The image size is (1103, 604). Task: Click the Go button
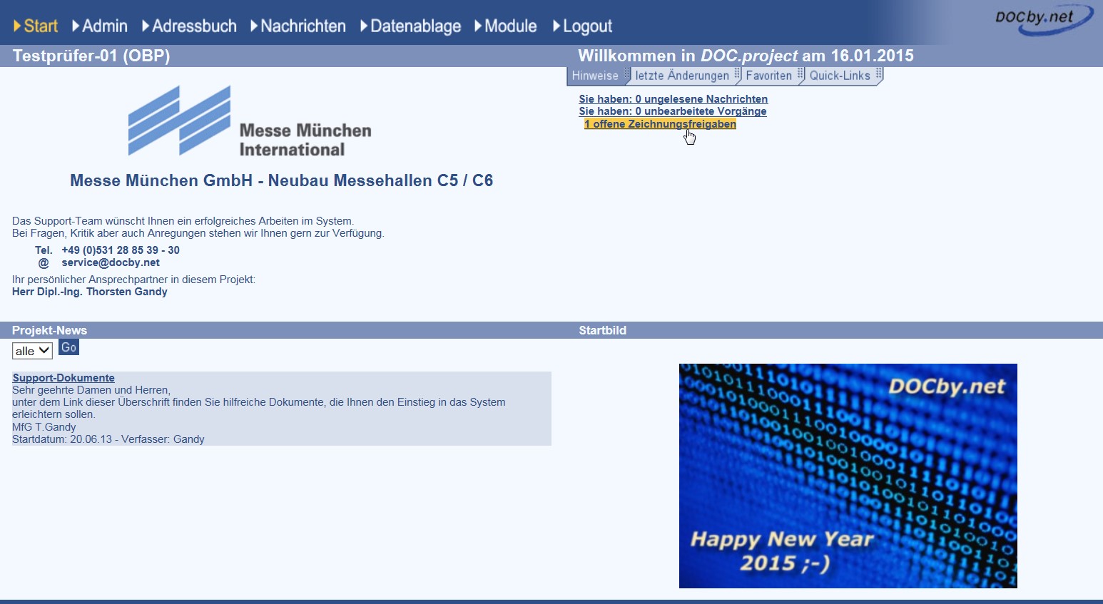click(68, 347)
